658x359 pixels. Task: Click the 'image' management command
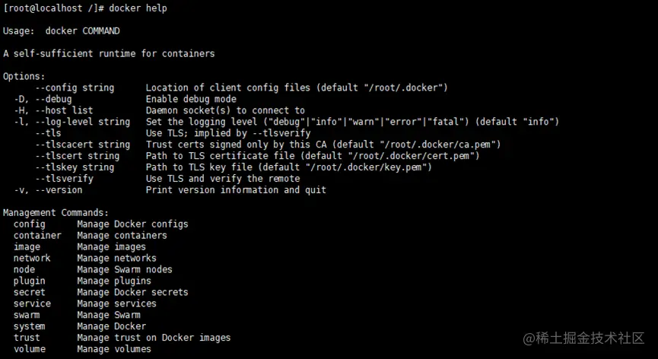(x=27, y=247)
